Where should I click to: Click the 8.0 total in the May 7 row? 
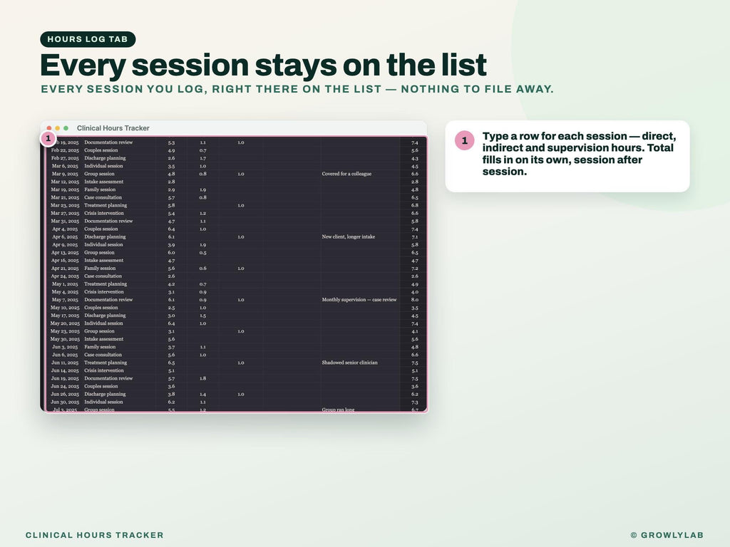414,300
